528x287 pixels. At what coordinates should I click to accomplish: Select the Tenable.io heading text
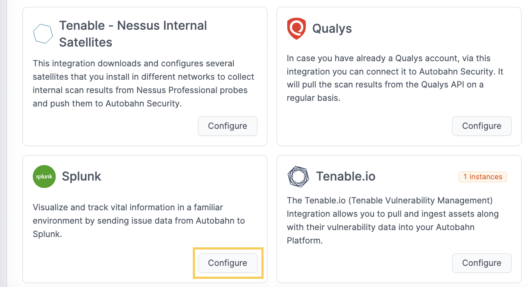coord(346,176)
